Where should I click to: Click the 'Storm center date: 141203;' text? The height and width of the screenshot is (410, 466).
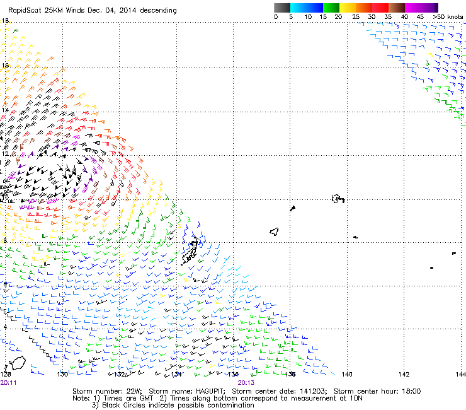(x=280, y=391)
